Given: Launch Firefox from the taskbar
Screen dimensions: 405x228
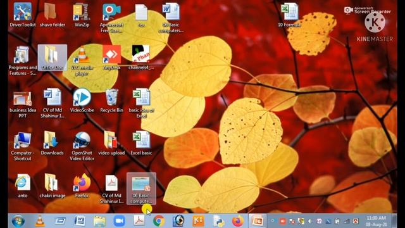Looking at the screenshot, I should point(238,221).
